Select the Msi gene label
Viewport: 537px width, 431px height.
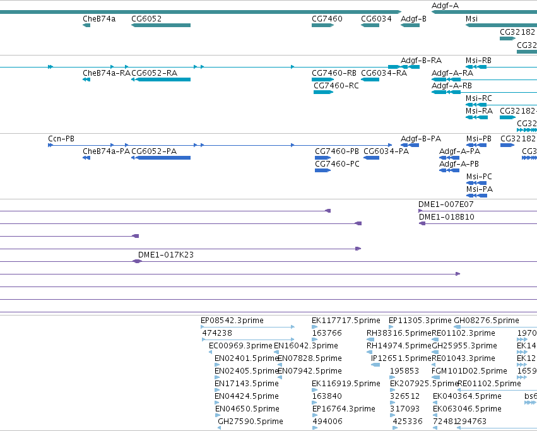tap(471, 19)
